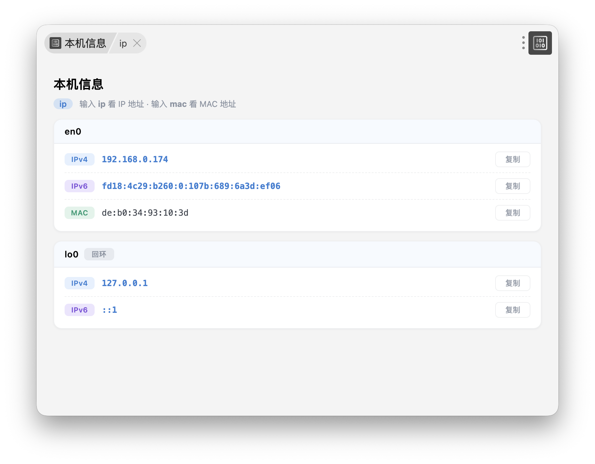Copy the lo0 IPv6 address ::1
This screenshot has height=464, width=595.
512,310
